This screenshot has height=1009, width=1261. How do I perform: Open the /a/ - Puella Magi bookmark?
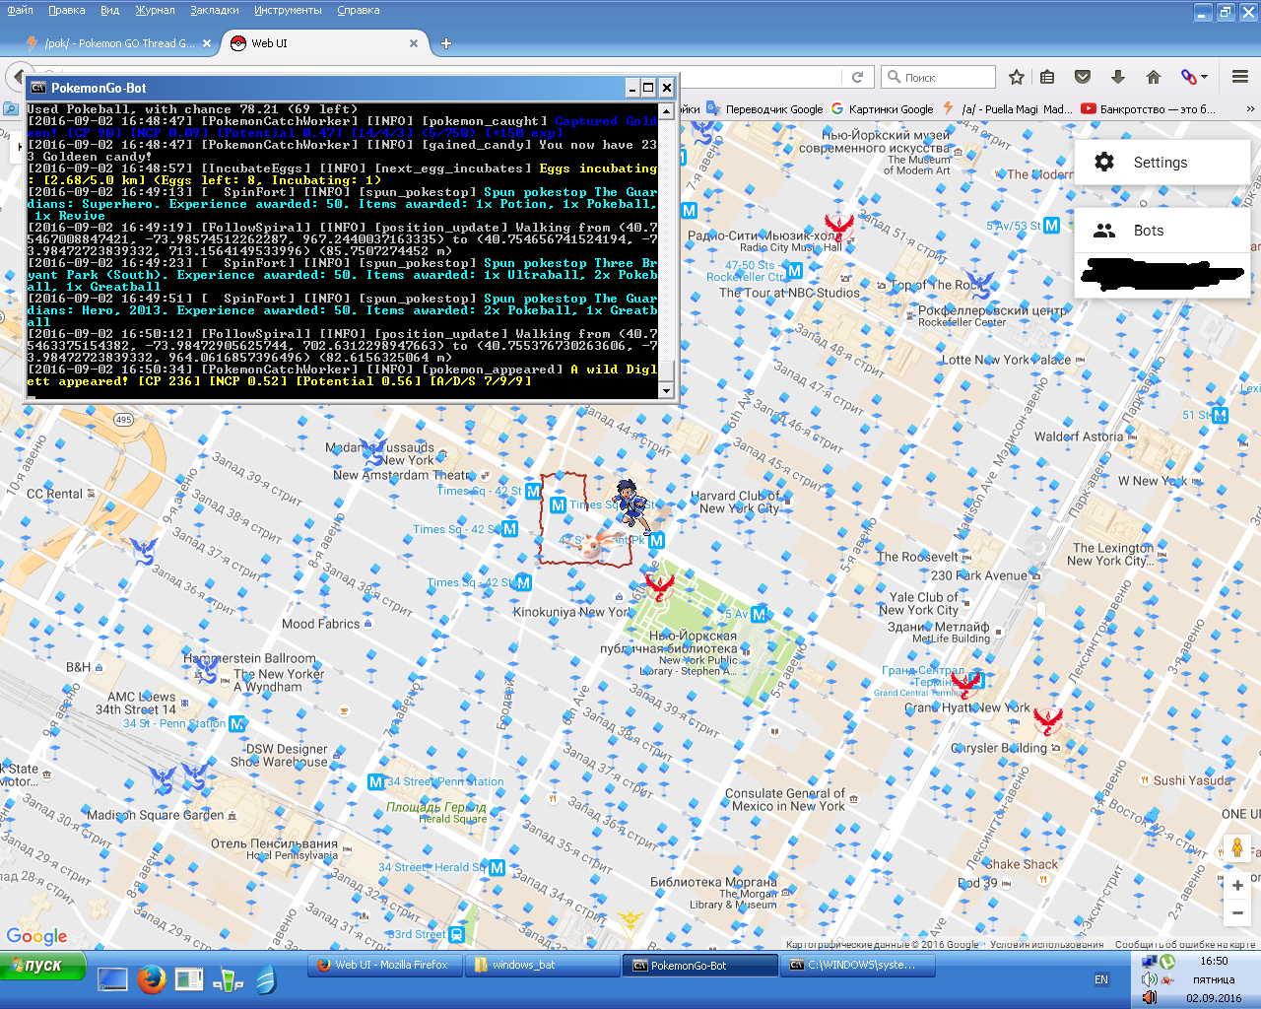click(1008, 109)
